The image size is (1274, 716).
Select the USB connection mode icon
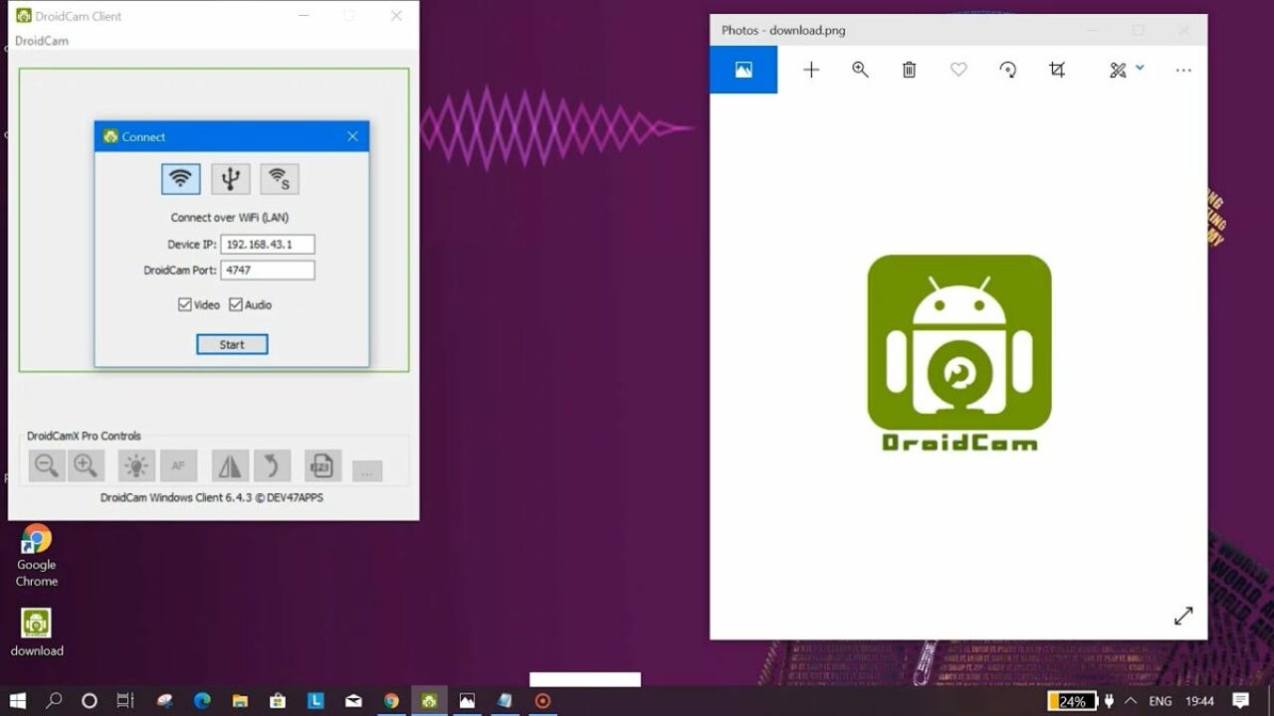click(x=230, y=179)
